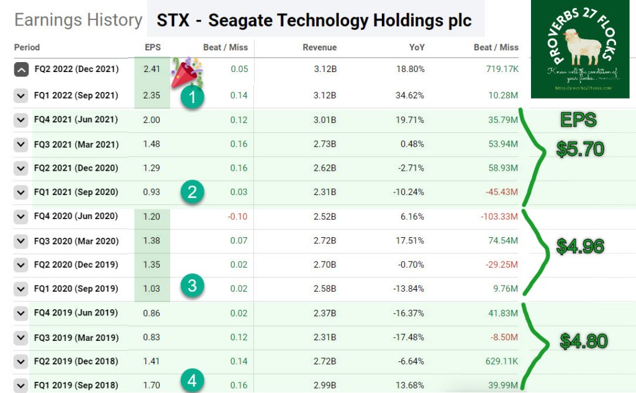Click the Earnings History heading
Image resolution: width=636 pixels, height=393 pixels.
[78, 20]
